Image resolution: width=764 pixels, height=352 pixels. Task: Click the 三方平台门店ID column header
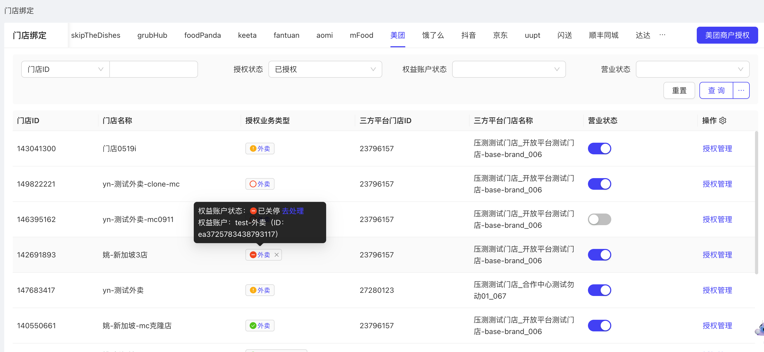coord(385,121)
